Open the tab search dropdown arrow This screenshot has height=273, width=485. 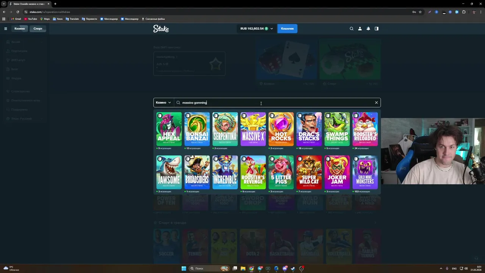tap(4, 4)
